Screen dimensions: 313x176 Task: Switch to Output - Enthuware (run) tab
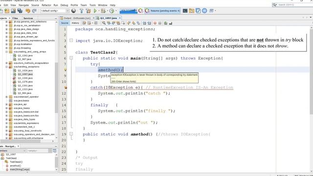77,18
